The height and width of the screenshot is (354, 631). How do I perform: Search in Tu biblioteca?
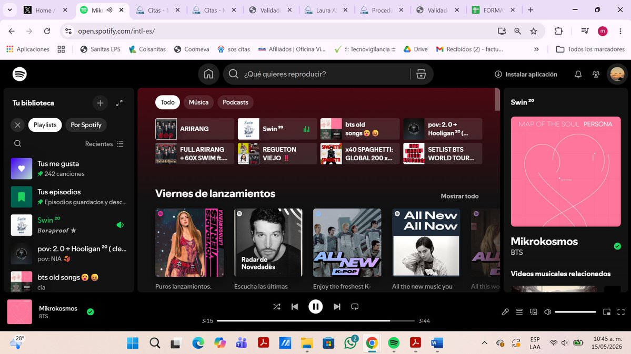[x=17, y=143]
